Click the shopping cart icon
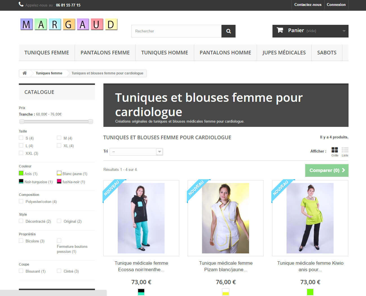Screen dimensions: 366x296 [x=280, y=30]
